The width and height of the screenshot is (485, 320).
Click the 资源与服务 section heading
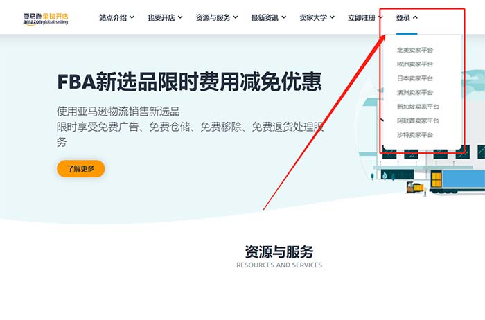pos(279,251)
